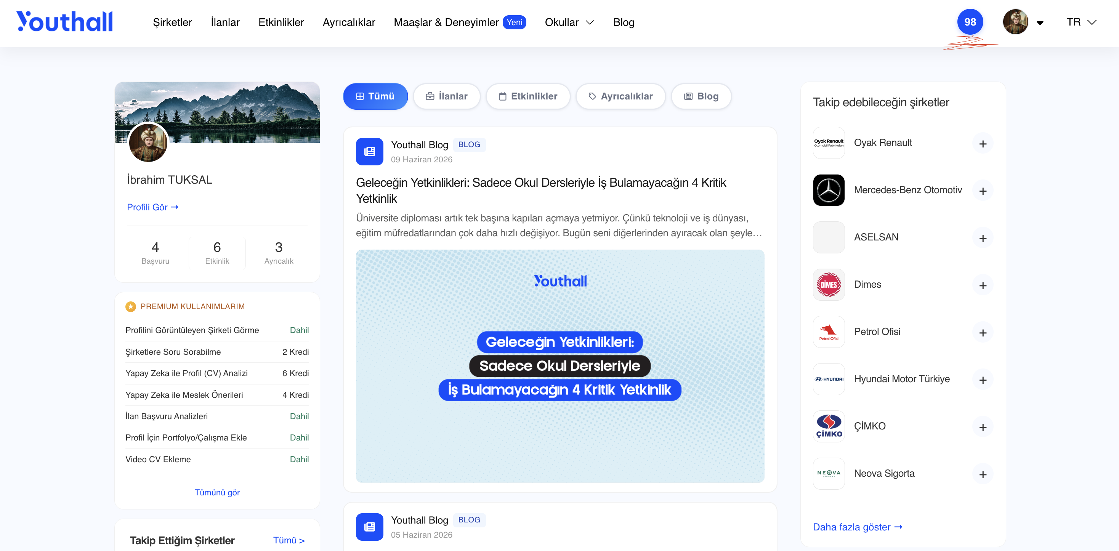Open Etkinlikler in the top navigation
1119x551 pixels.
(281, 22)
